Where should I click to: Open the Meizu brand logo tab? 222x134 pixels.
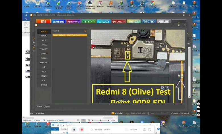point(134,21)
